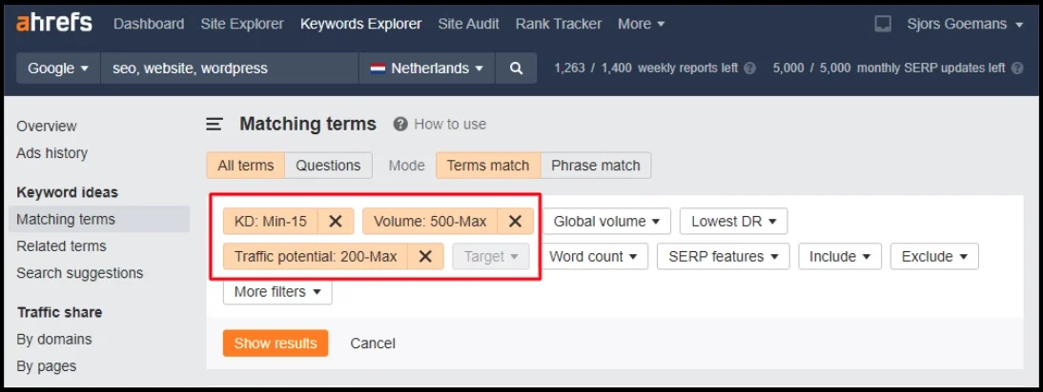Click monthly SERP updates left text
1043x392 pixels.
click(931, 69)
